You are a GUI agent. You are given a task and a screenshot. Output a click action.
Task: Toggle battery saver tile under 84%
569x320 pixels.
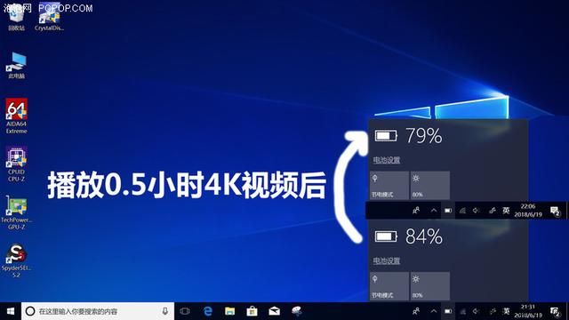pos(389,286)
